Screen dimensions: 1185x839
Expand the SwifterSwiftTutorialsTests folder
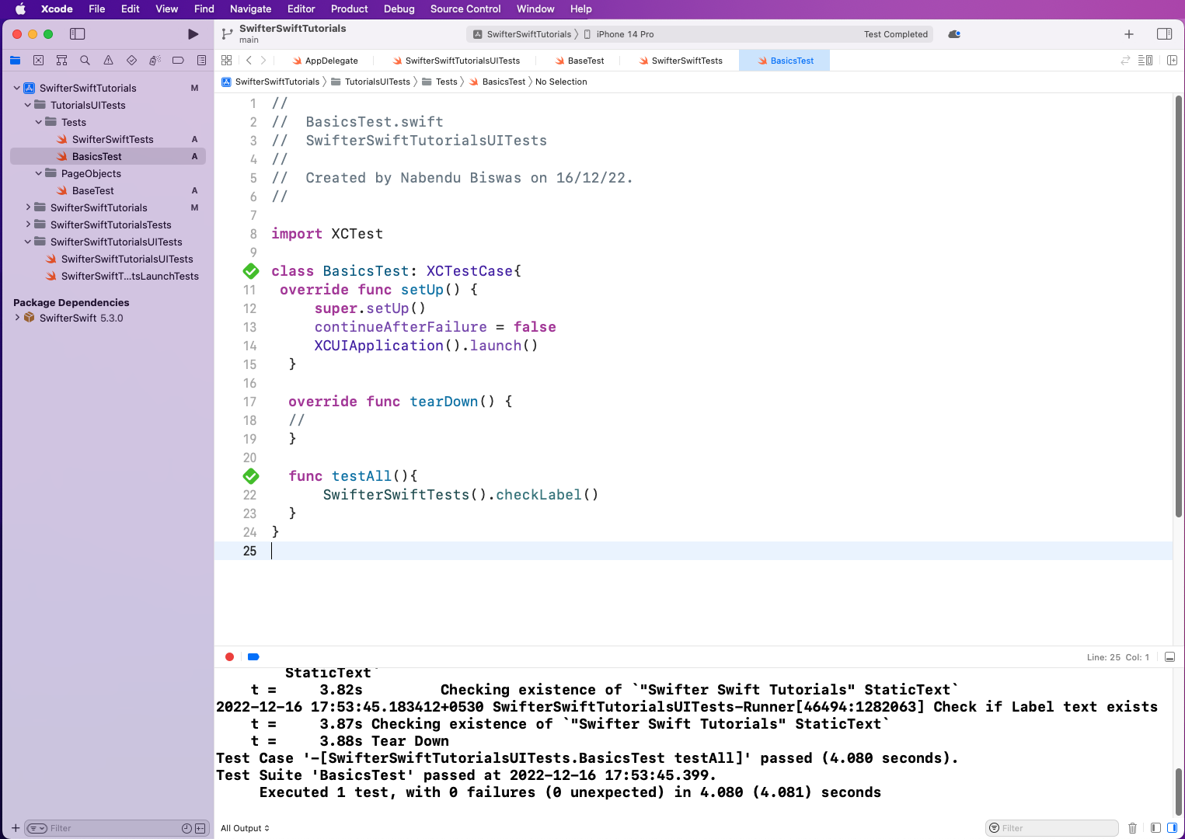point(28,225)
